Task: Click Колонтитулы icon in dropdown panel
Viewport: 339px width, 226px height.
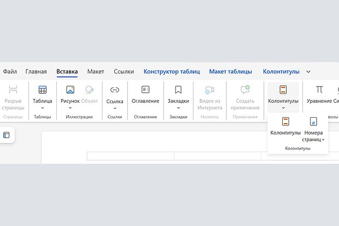Action: pyautogui.click(x=285, y=121)
